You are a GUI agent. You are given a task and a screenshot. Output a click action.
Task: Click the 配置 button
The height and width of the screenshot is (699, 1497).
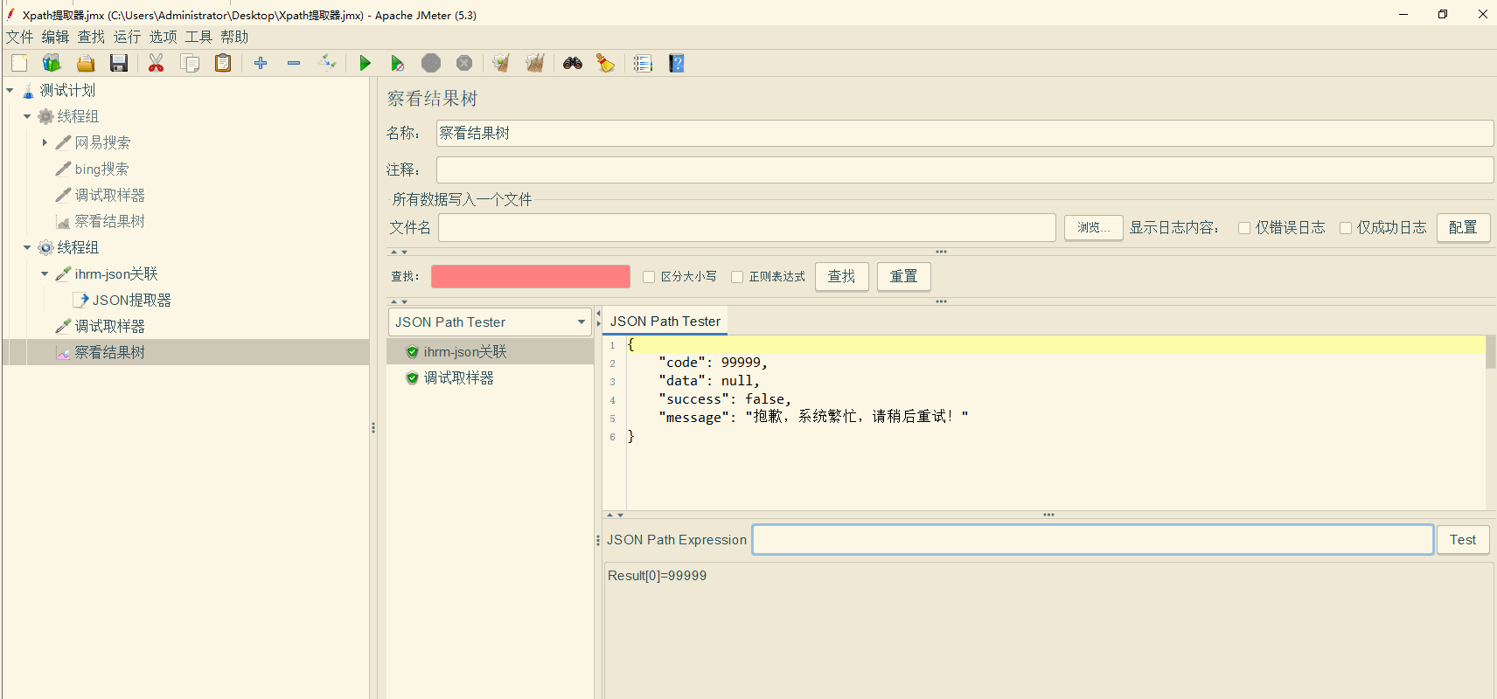click(x=1463, y=228)
